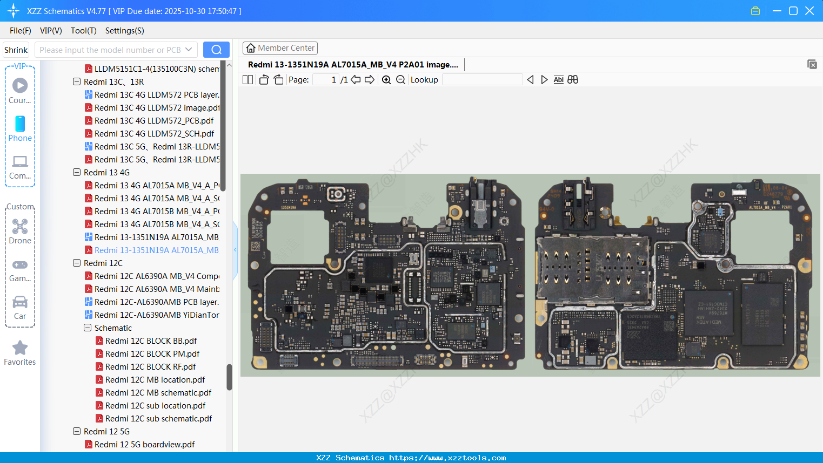The height and width of the screenshot is (463, 823).
Task: Open the Drone schematics category
Action: (x=20, y=229)
